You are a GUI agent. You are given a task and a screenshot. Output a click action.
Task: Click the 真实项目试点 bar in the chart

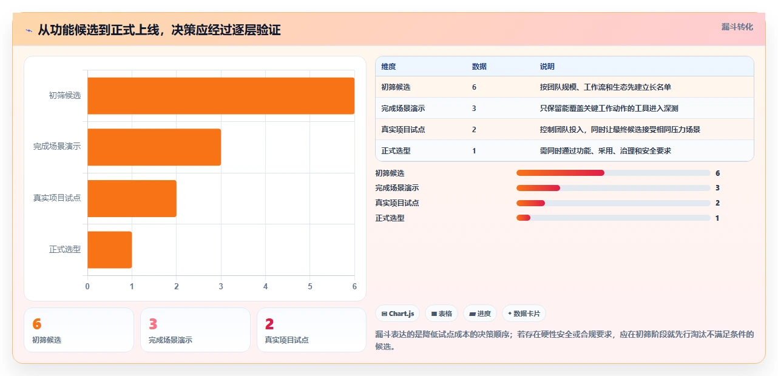(132, 198)
